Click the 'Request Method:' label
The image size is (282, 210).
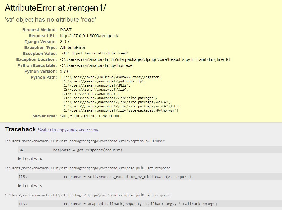40,30
